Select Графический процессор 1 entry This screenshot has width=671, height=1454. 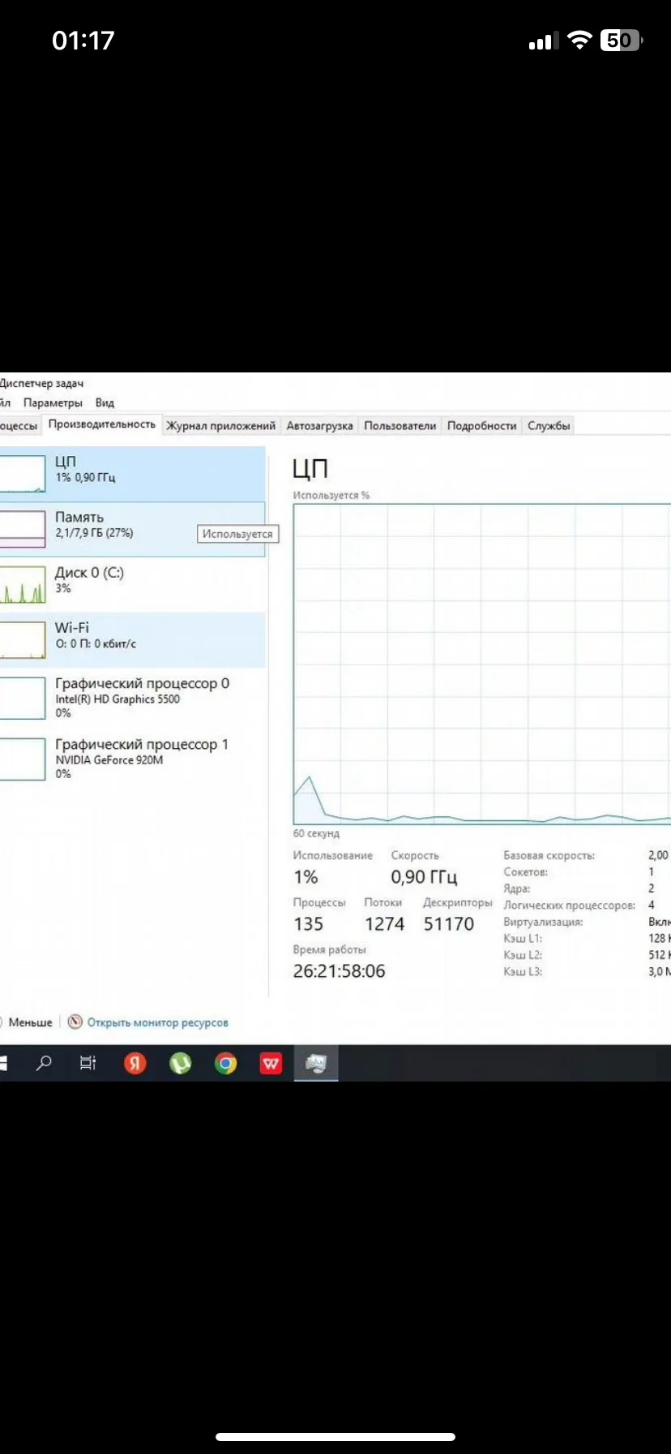click(x=132, y=759)
